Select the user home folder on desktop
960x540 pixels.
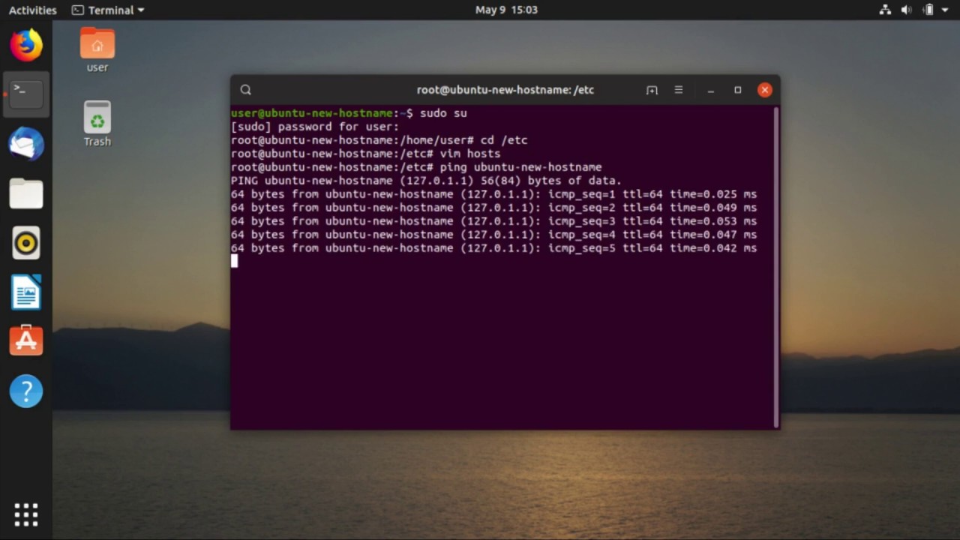[97, 50]
